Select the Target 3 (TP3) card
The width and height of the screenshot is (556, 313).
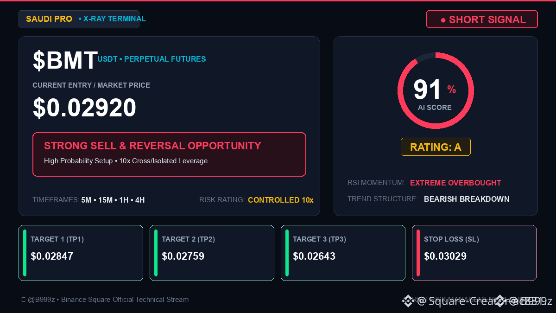(x=343, y=253)
